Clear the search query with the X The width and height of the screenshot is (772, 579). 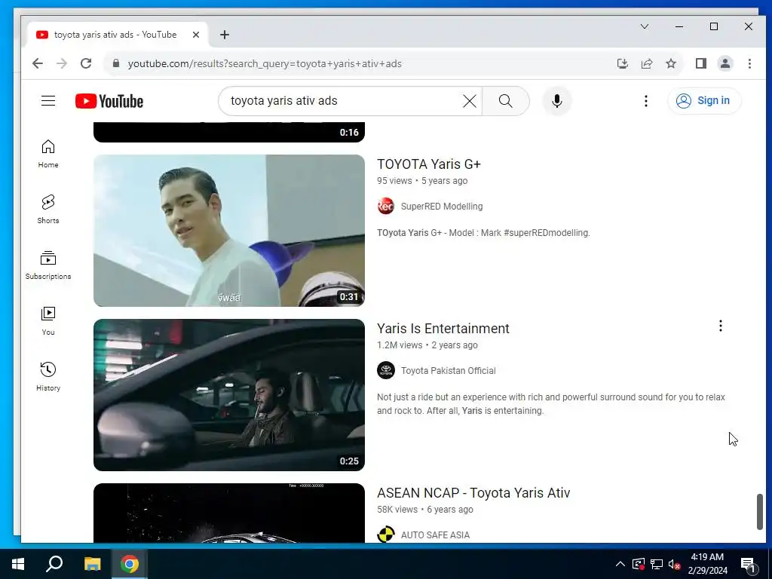tap(470, 101)
